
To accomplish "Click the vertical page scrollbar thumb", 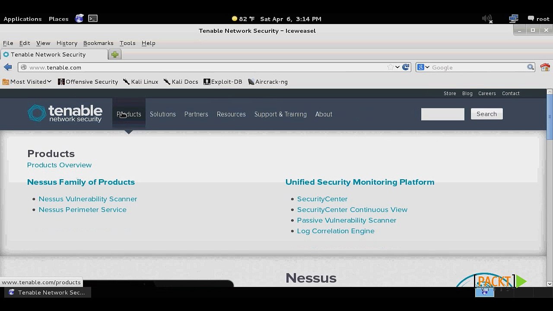I will [550, 117].
